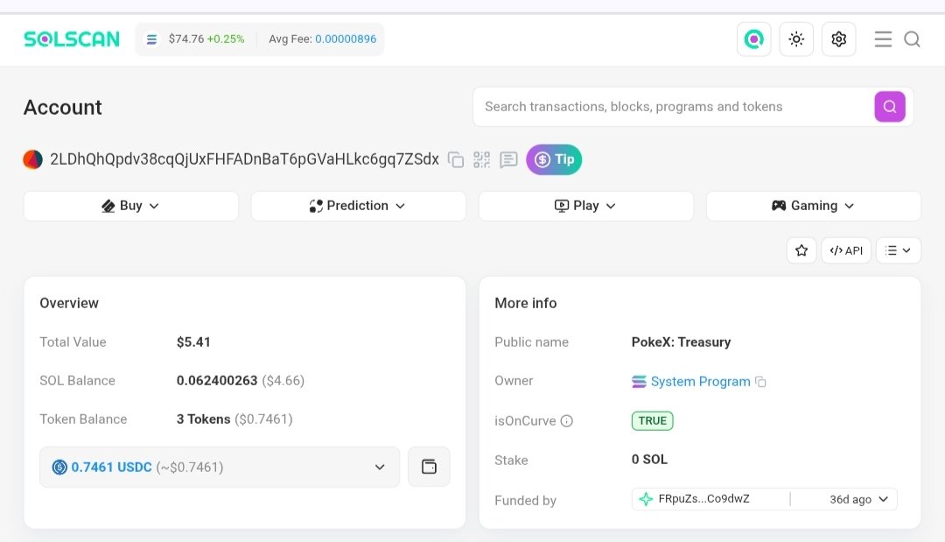The width and height of the screenshot is (945, 542).
Task: Click the header magnifier search icon
Action: point(912,39)
